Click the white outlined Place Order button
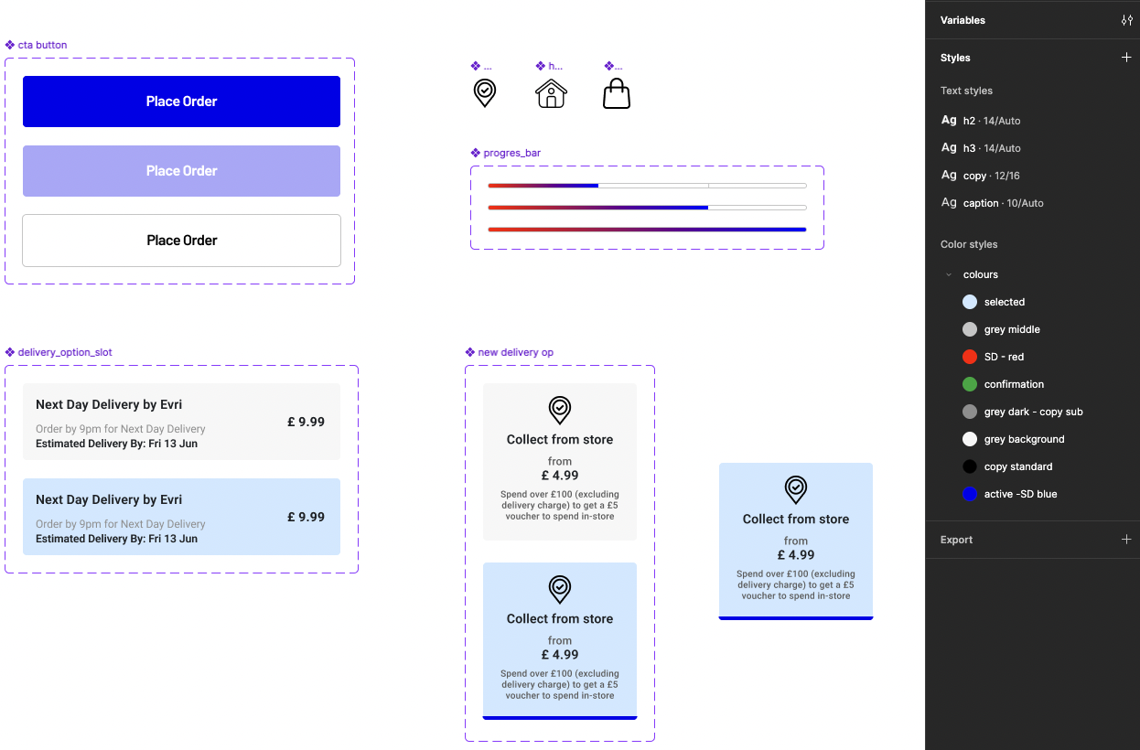 (x=181, y=241)
